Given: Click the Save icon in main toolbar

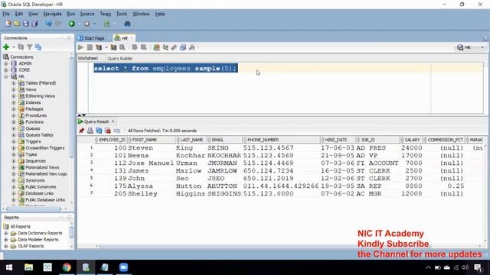Looking at the screenshot, I should pyautogui.click(x=25, y=24).
